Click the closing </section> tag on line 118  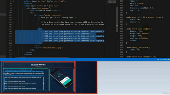tap(27, 55)
